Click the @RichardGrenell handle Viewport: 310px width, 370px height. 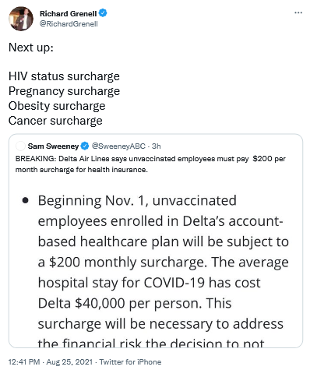pos(69,24)
